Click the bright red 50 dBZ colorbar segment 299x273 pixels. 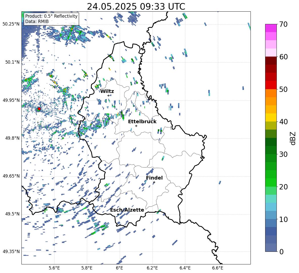271,85
